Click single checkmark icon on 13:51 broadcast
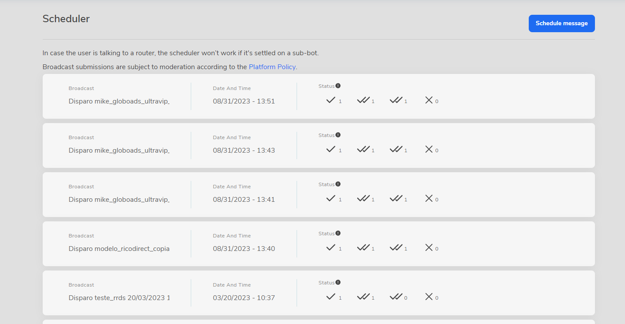Screen dimensions: 625x324 pyautogui.click(x=331, y=100)
